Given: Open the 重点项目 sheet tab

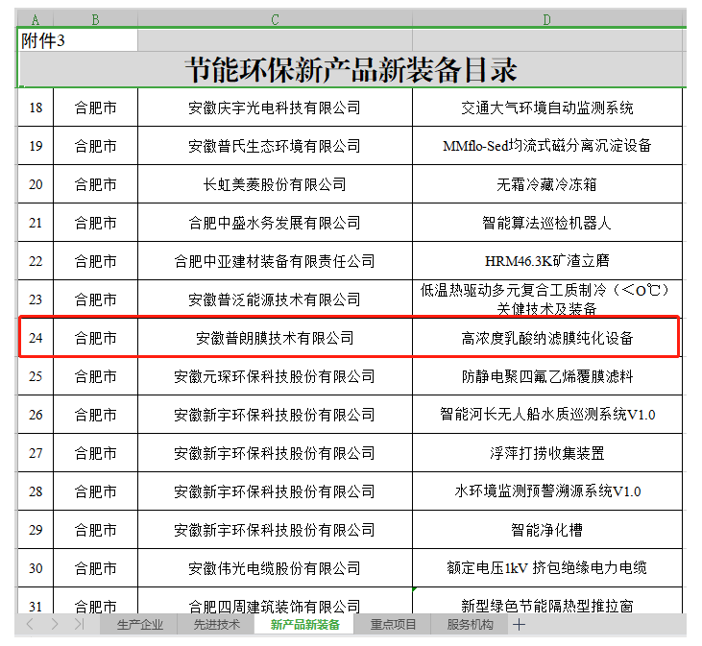Looking at the screenshot, I should pos(393,625).
